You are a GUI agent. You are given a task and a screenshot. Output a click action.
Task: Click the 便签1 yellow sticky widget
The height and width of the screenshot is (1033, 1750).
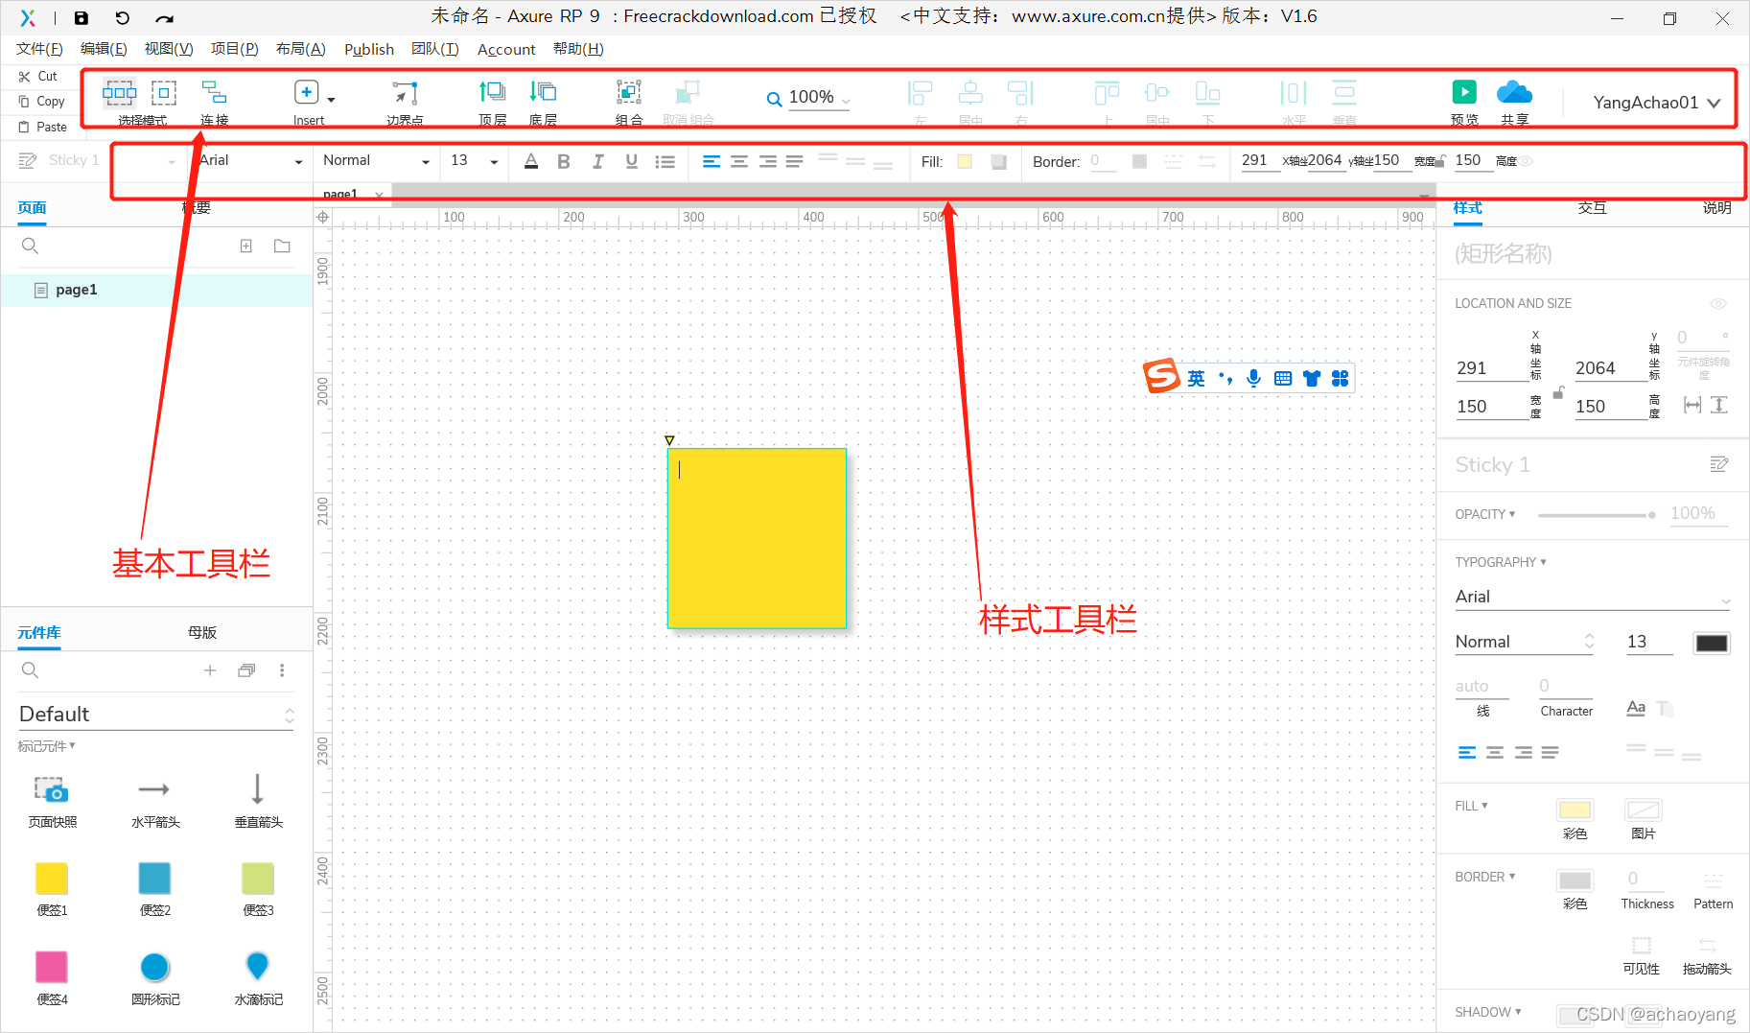click(52, 889)
